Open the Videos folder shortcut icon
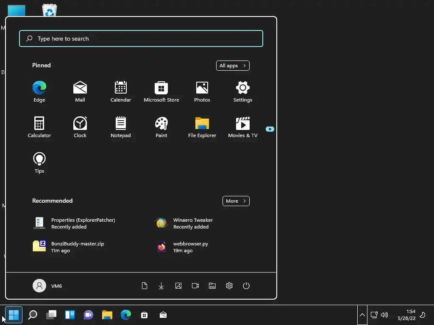Image resolution: width=434 pixels, height=325 pixels. (x=195, y=286)
